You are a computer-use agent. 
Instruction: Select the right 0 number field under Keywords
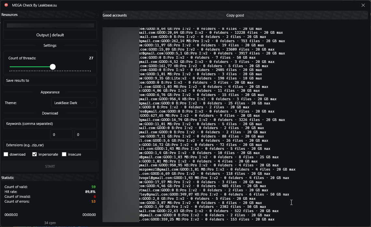tap(85, 135)
